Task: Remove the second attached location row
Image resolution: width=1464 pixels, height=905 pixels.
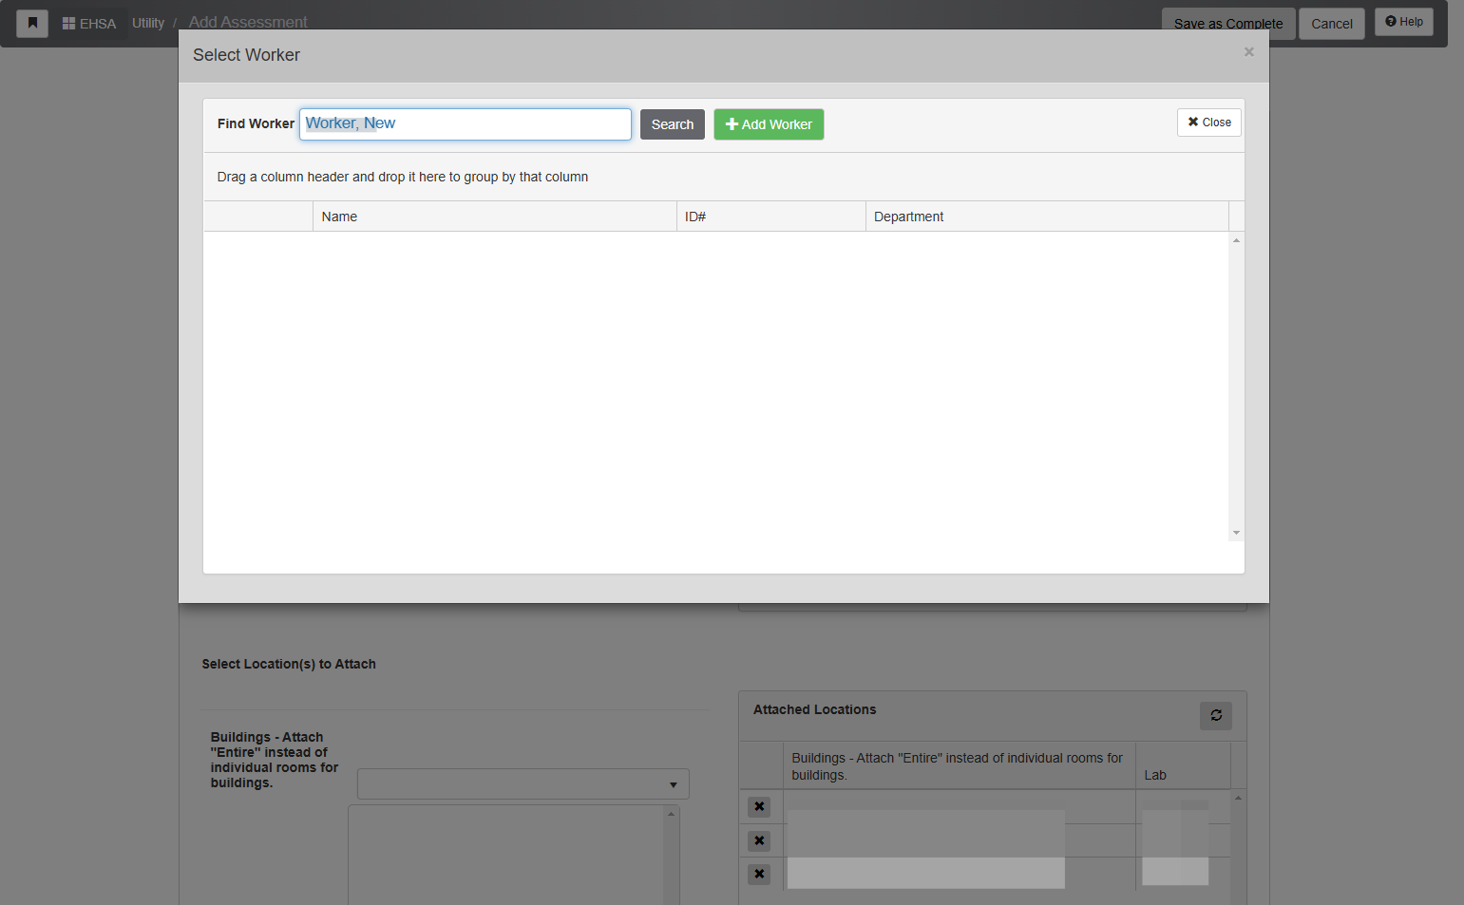Action: pos(759,840)
